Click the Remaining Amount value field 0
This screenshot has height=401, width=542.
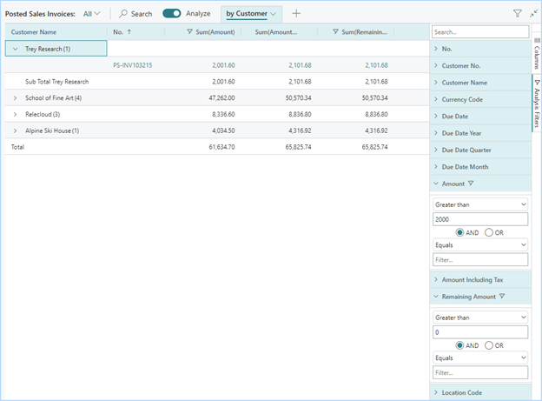480,332
